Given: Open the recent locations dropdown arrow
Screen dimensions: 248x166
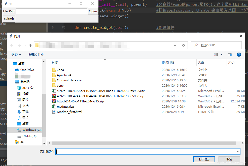Looking at the screenshot, I should pyautogui.click(x=25, y=45).
